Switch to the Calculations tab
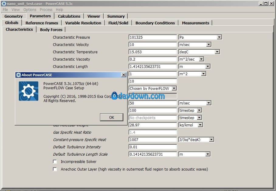This screenshot has height=191, width=276. point(69,16)
